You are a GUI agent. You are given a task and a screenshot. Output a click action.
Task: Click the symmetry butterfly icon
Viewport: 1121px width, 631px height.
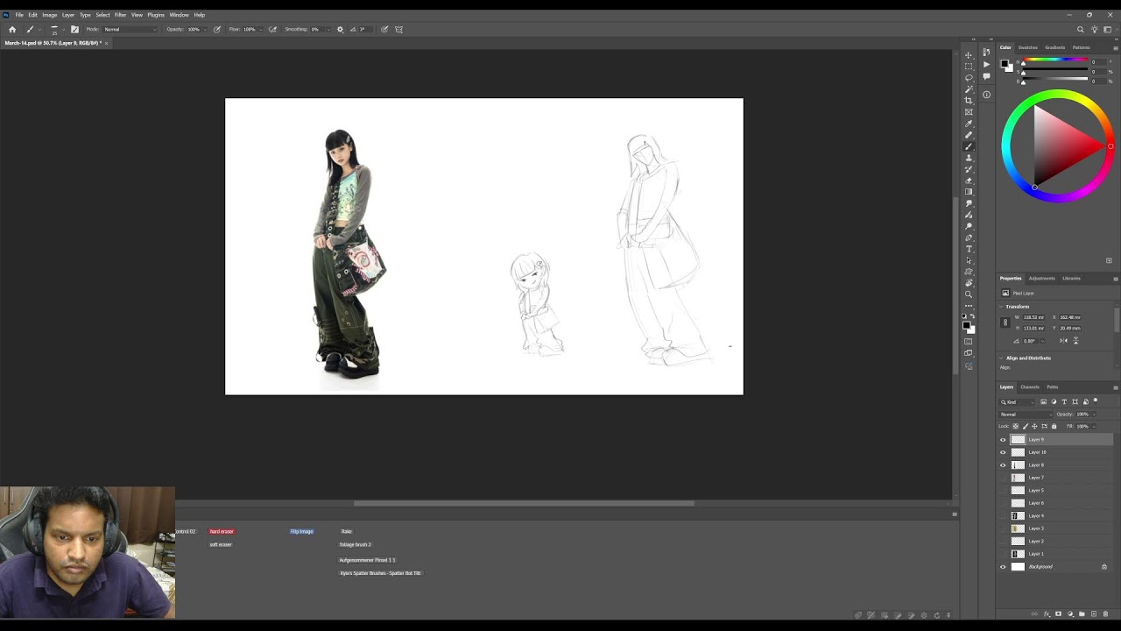(x=399, y=29)
